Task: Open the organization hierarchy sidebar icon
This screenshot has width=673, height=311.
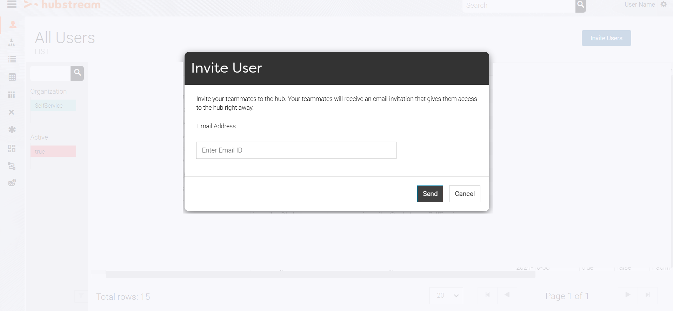Action: point(12,42)
